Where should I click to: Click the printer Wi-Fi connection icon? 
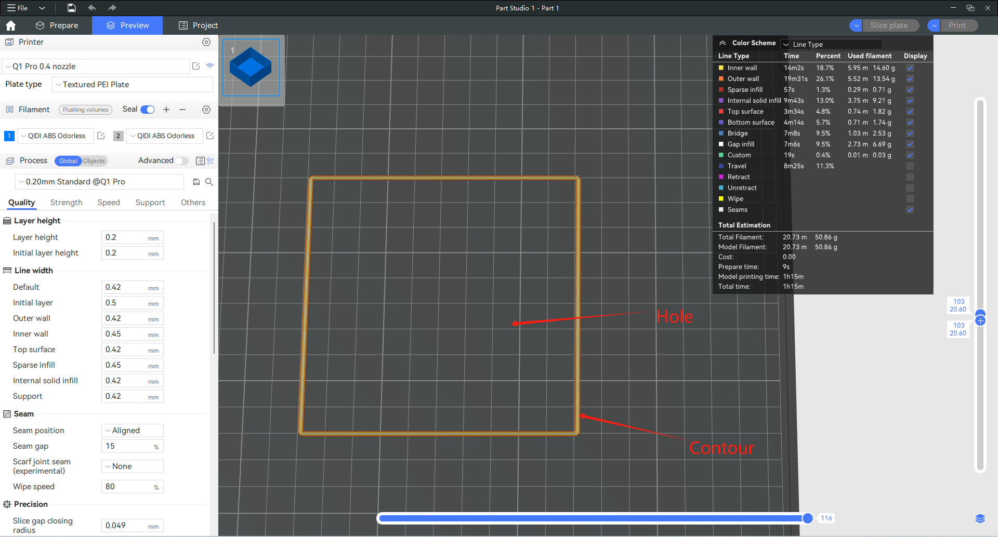tap(210, 66)
